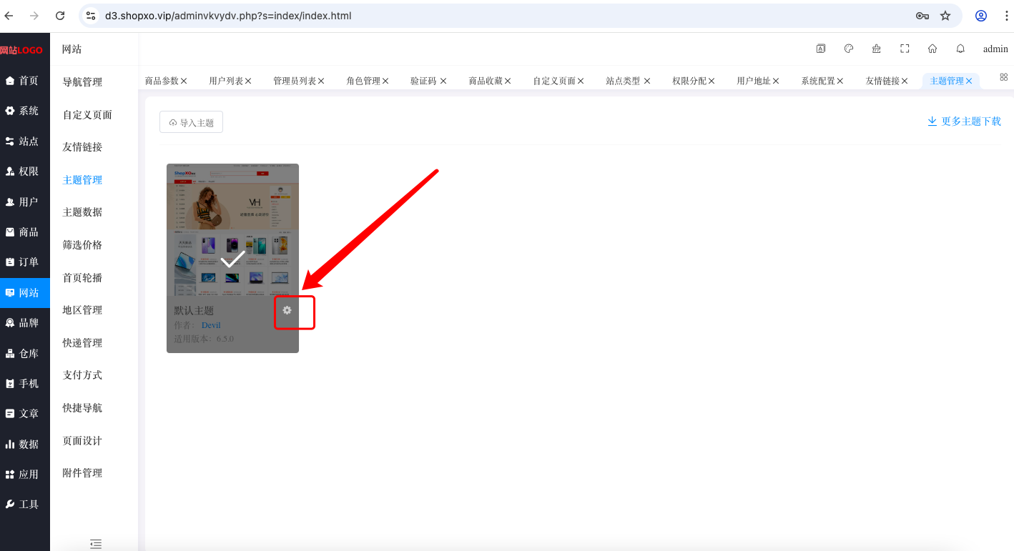The image size is (1014, 551).
Task: Open the default theme gear settings icon
Action: [287, 310]
